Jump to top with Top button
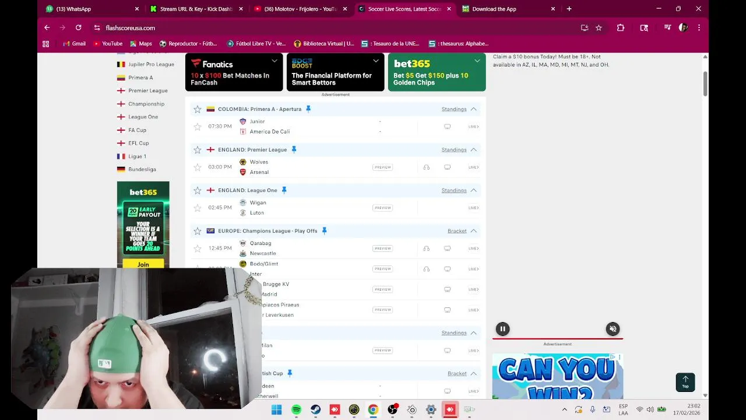746x420 pixels. (x=685, y=382)
